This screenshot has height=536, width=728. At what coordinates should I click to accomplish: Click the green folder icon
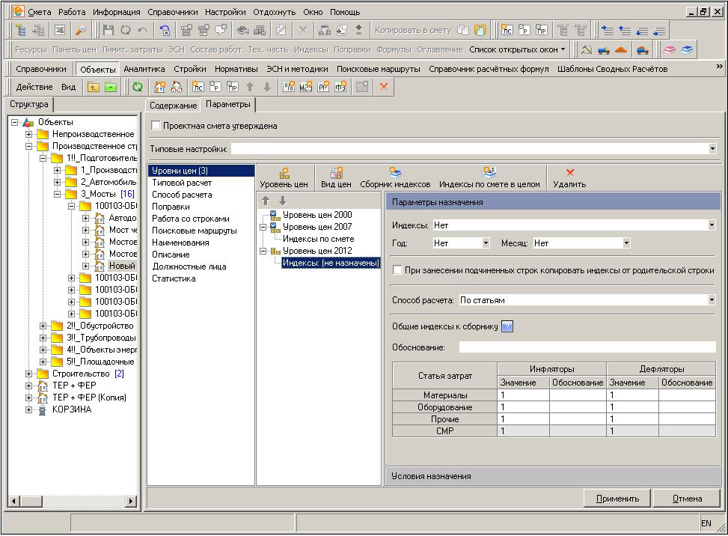[x=111, y=87]
